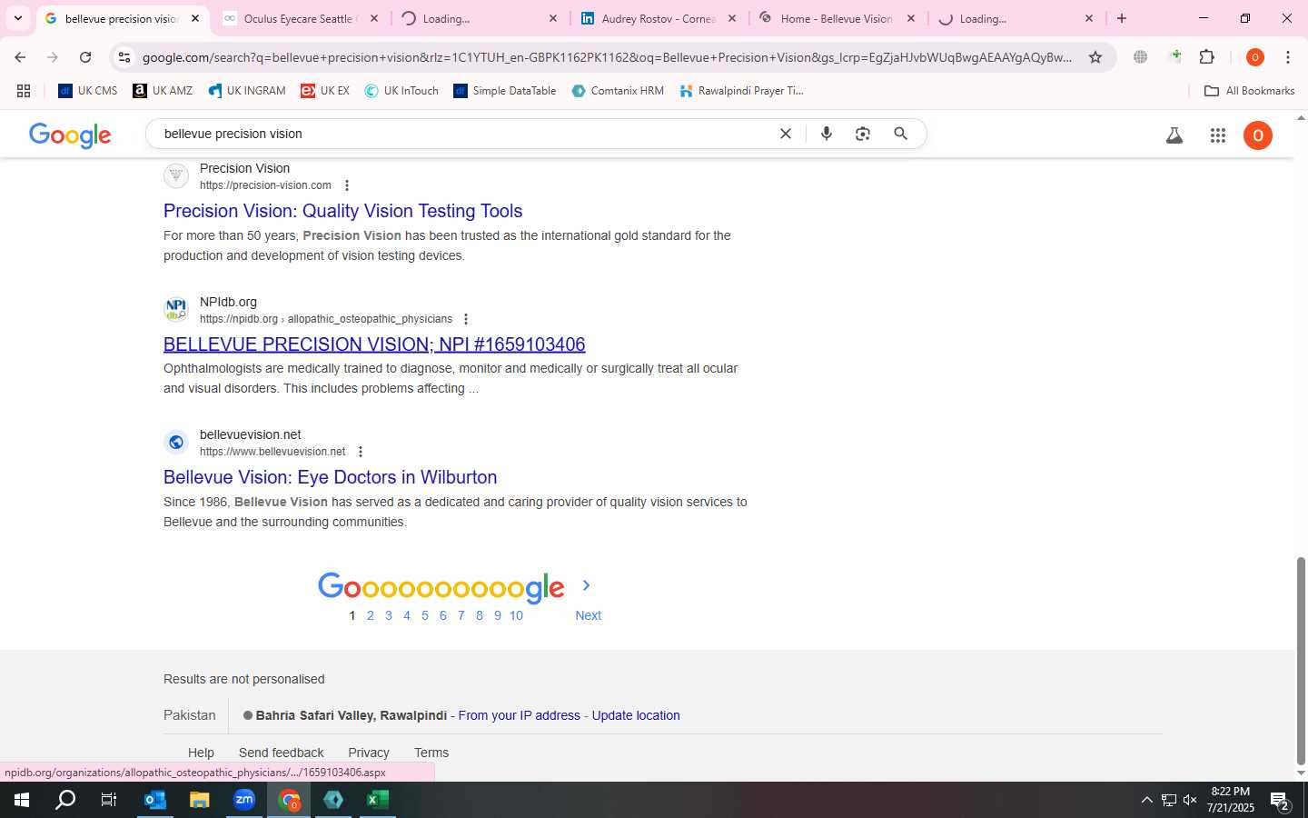
Task: Go to results page 5
Action: pos(425,615)
